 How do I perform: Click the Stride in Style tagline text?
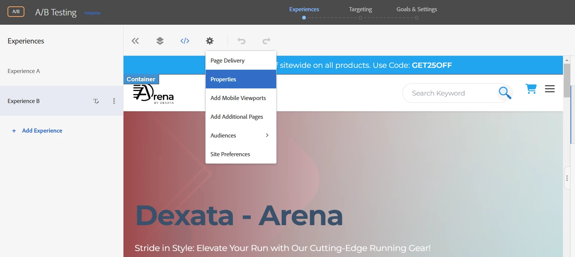point(283,248)
